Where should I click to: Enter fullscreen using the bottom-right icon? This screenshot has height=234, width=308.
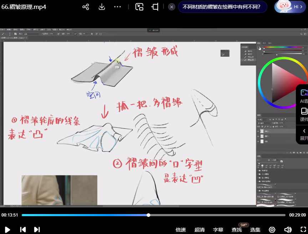pos(302,229)
